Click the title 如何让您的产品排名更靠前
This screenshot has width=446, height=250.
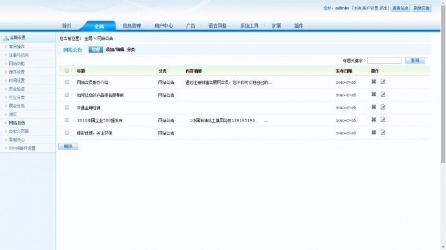(100, 95)
